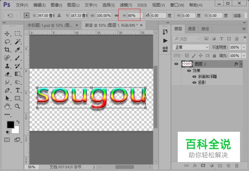
Task: Open 窗口(W) menu
Action: click(177, 5)
